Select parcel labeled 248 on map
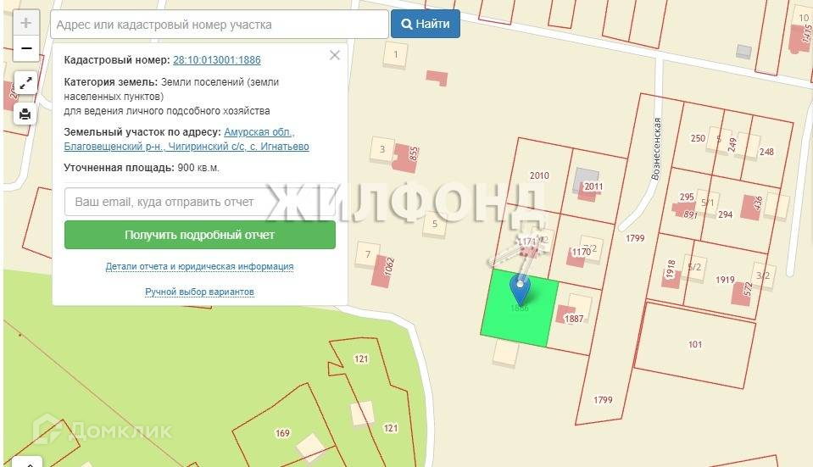 click(x=766, y=152)
